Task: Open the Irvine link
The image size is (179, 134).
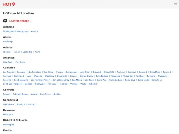Action: point(29,76)
